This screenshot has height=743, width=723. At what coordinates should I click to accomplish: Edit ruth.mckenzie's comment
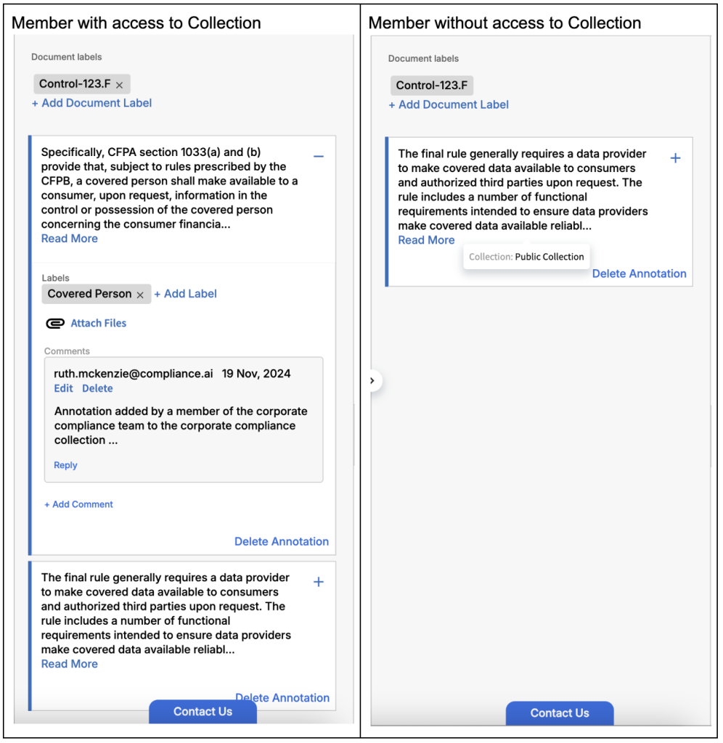click(x=63, y=389)
